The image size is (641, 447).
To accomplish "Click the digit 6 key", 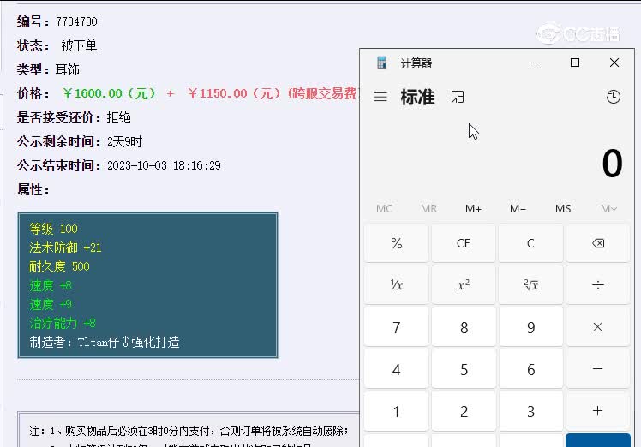I will pyautogui.click(x=530, y=369).
